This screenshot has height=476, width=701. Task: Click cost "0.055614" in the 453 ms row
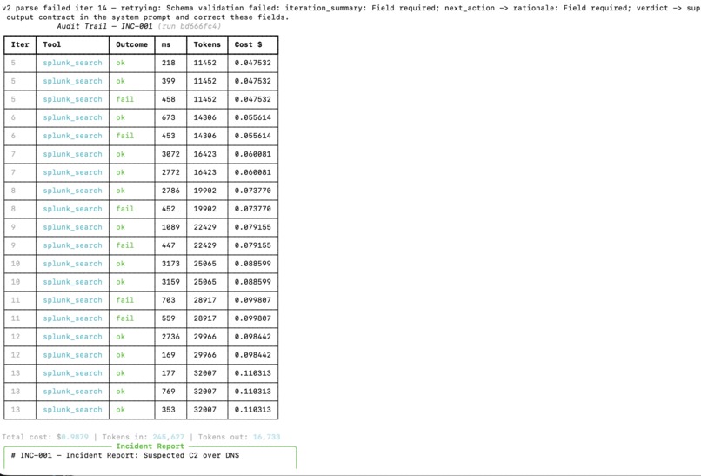tap(252, 136)
